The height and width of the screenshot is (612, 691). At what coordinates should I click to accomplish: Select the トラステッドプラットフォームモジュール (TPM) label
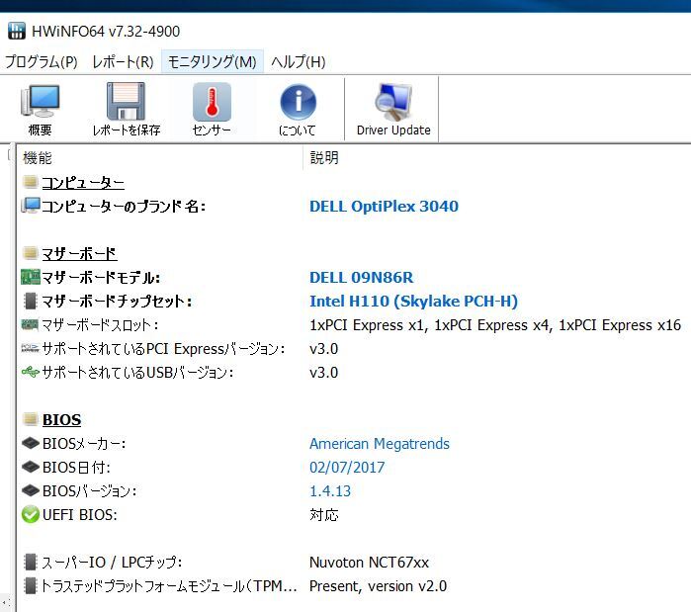tap(170, 586)
